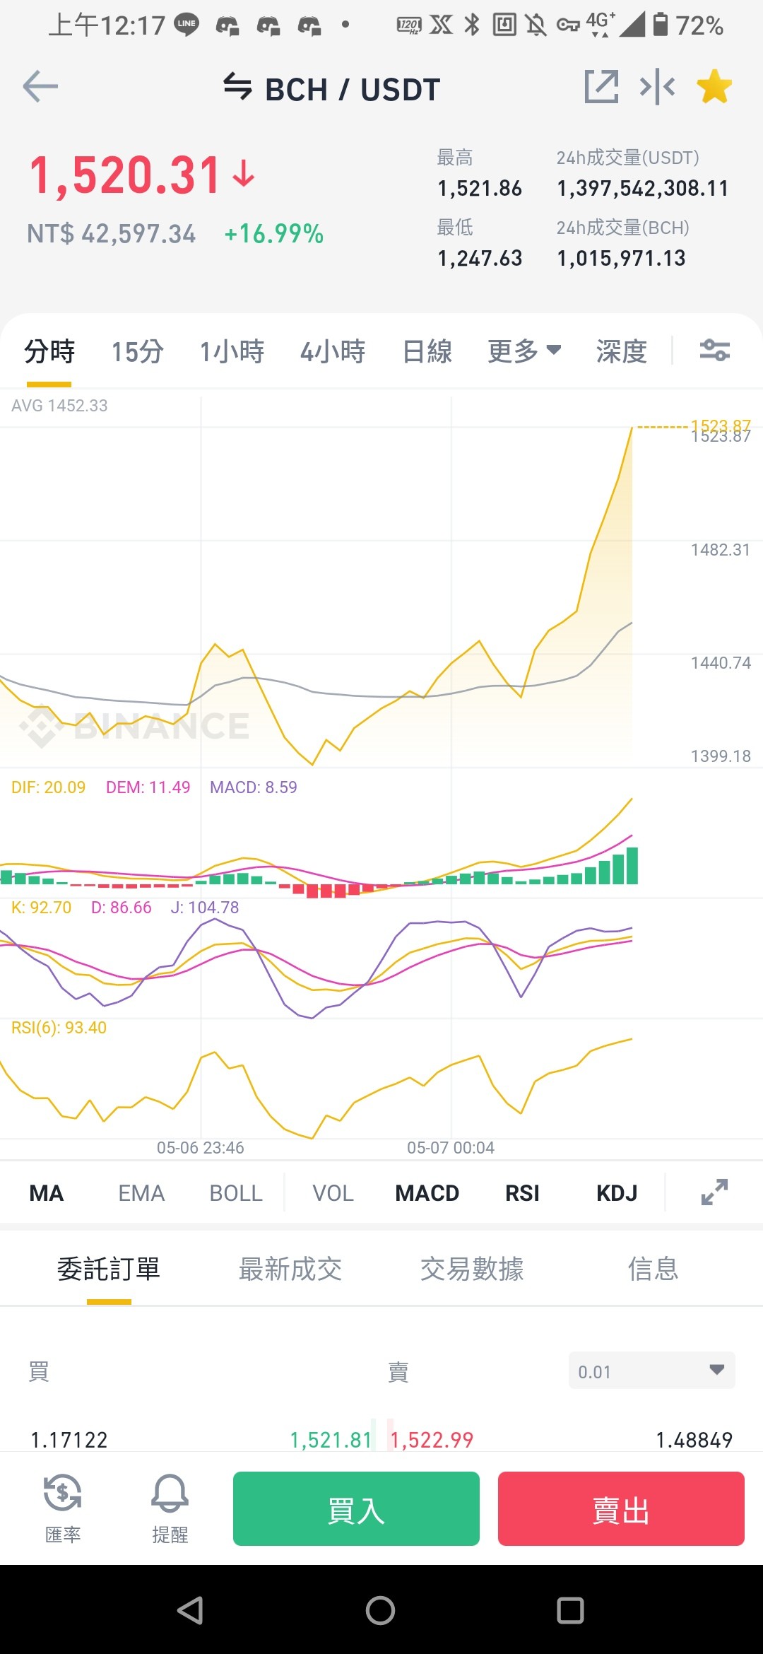Image resolution: width=763 pixels, height=1654 pixels.
Task: Tap the red 賣出 sell button
Action: [x=621, y=1508]
